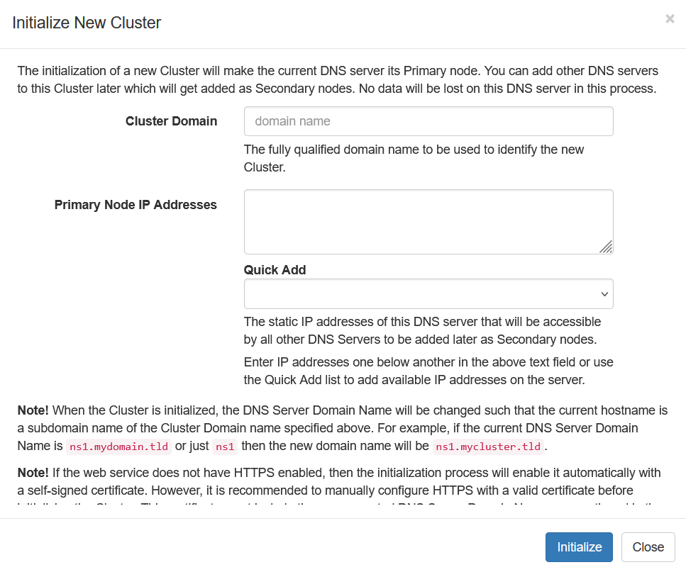This screenshot has height=572, width=686.
Task: Click the chevron arrow in Quick Add
Action: coord(604,294)
